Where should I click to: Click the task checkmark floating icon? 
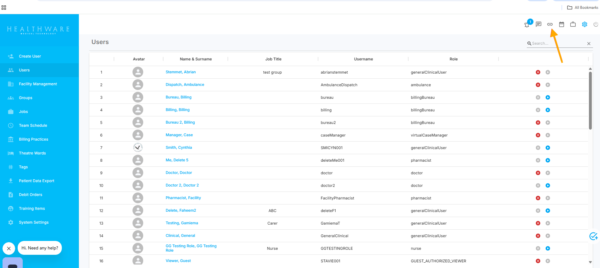[x=593, y=236]
